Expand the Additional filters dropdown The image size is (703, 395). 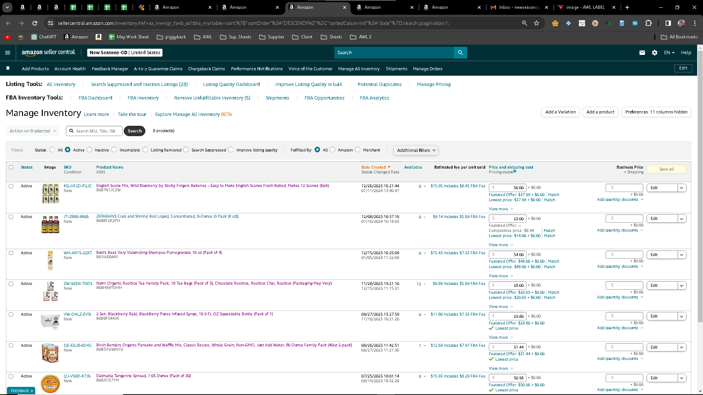pyautogui.click(x=416, y=150)
